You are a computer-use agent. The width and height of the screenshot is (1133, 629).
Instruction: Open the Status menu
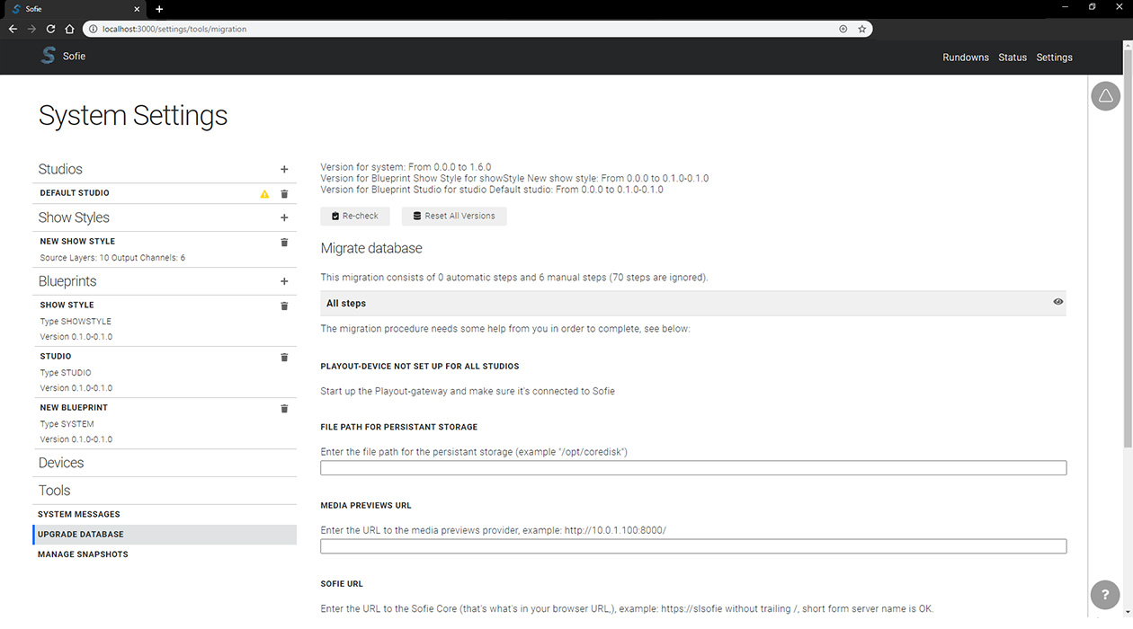(x=1013, y=58)
